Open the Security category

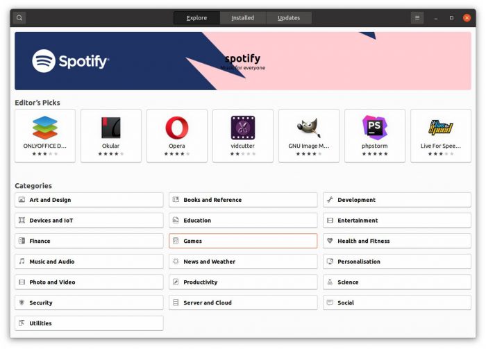89,303
